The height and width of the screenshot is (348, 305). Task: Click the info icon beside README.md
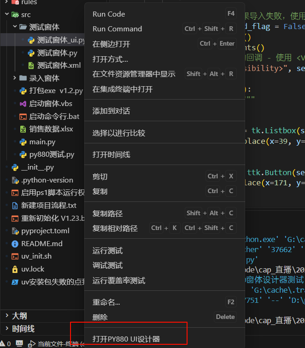click(x=15, y=244)
